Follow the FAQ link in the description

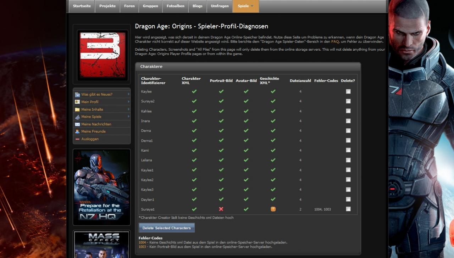click(x=334, y=41)
